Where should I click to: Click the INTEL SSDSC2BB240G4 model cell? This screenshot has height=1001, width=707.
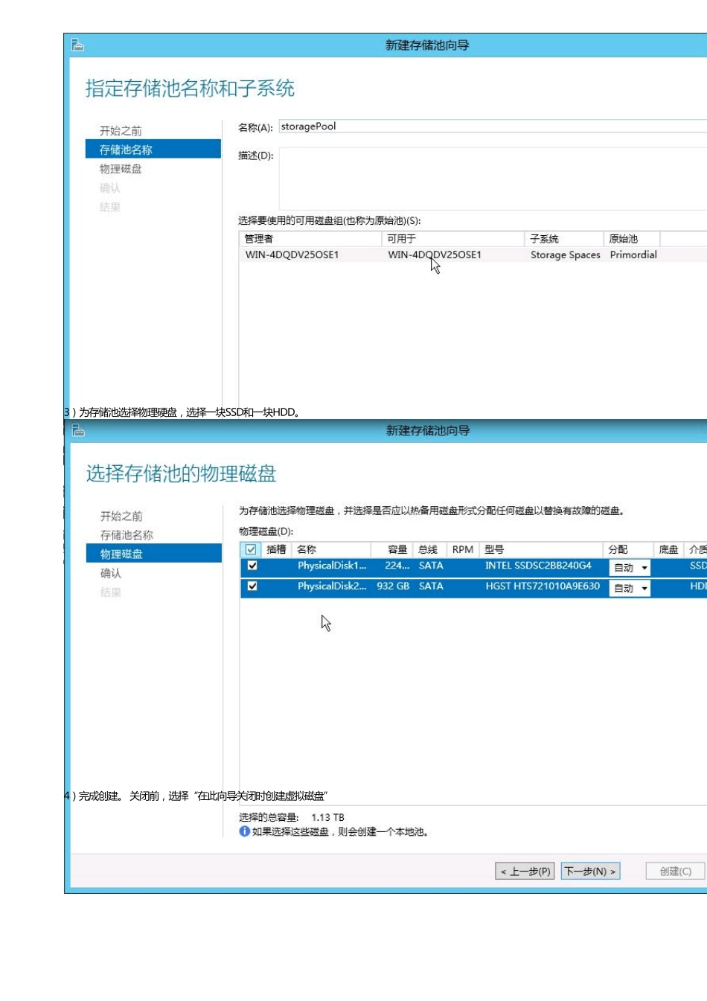[x=538, y=566]
